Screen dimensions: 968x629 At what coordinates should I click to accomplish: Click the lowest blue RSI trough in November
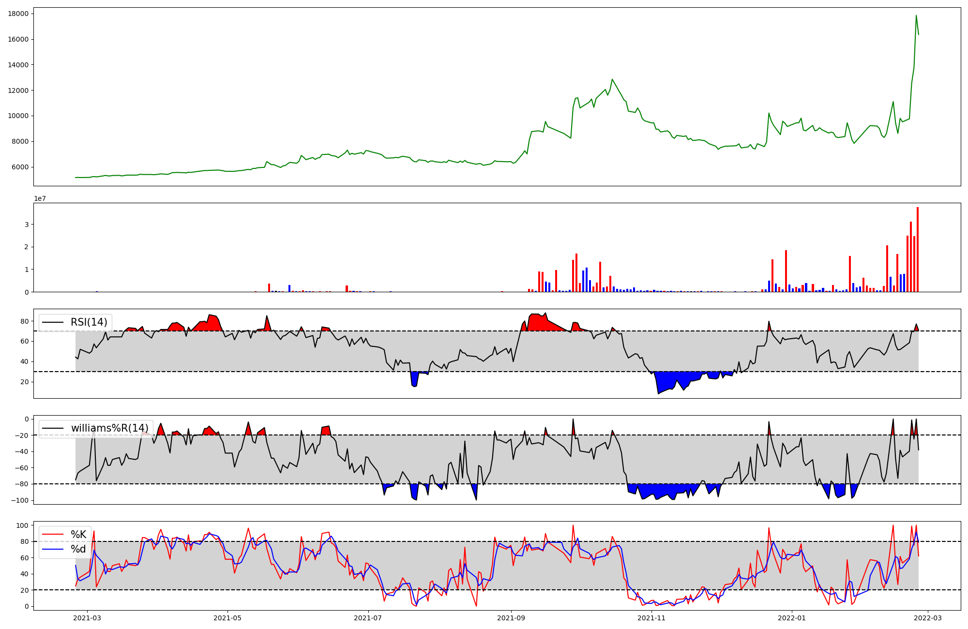coord(658,393)
